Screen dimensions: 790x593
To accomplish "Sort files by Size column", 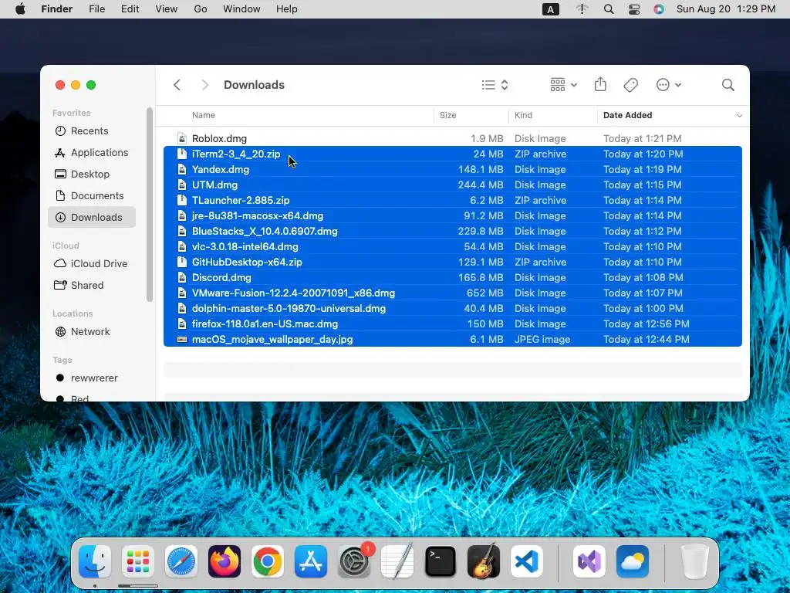I will (x=448, y=116).
